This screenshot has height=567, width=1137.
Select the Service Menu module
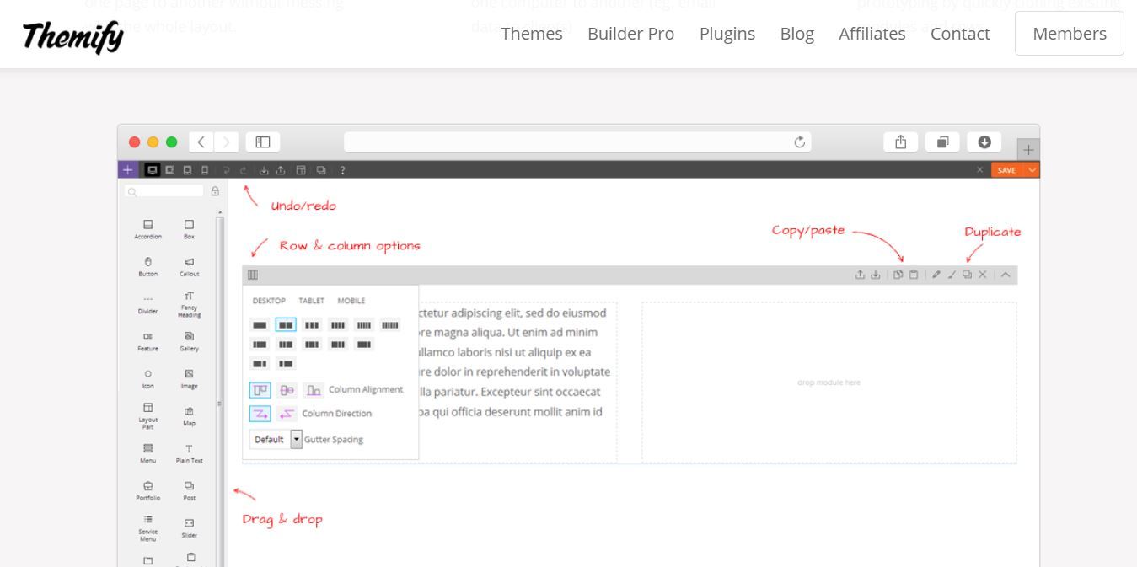(x=147, y=528)
